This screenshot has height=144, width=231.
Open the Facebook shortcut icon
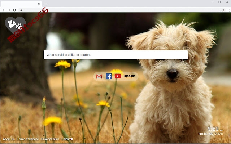(109, 76)
